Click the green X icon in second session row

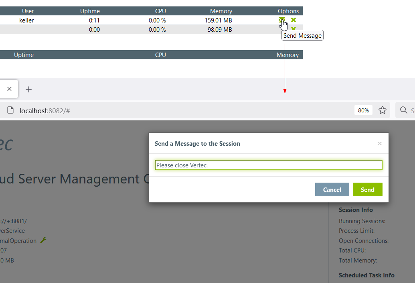pos(294,29)
